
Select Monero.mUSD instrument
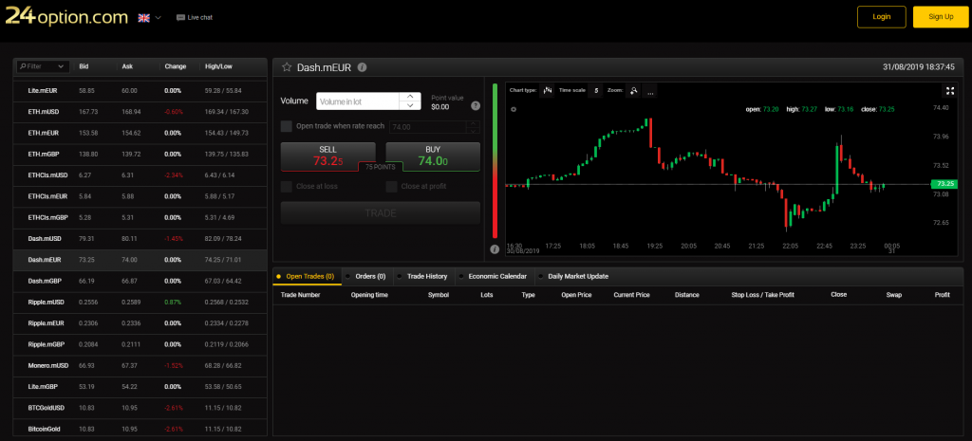coord(140,365)
